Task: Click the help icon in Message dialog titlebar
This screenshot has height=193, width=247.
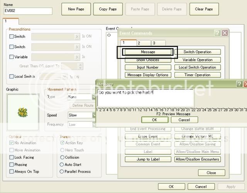Action: [x=239, y=84]
